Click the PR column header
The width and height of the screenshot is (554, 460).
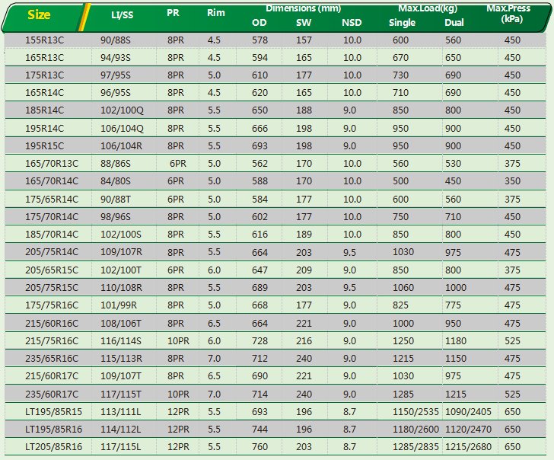[x=173, y=13]
